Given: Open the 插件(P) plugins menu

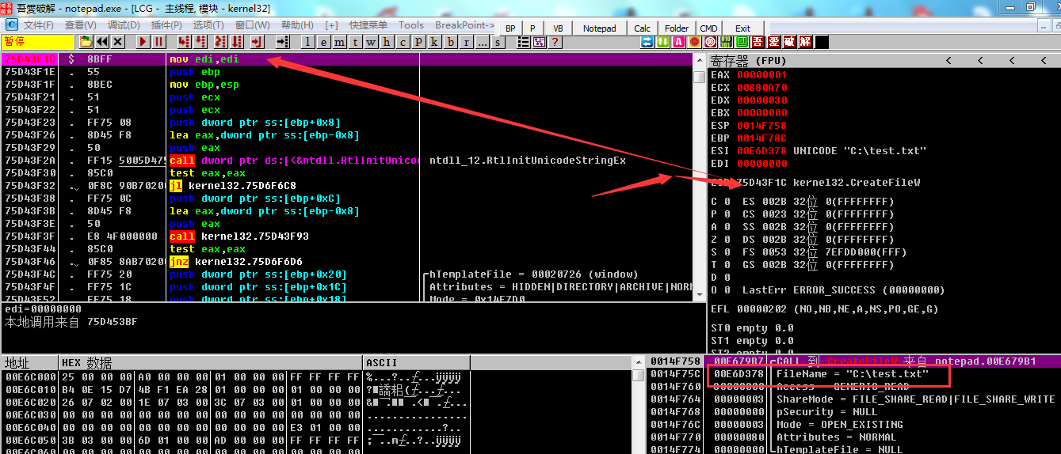Looking at the screenshot, I should coord(166,25).
